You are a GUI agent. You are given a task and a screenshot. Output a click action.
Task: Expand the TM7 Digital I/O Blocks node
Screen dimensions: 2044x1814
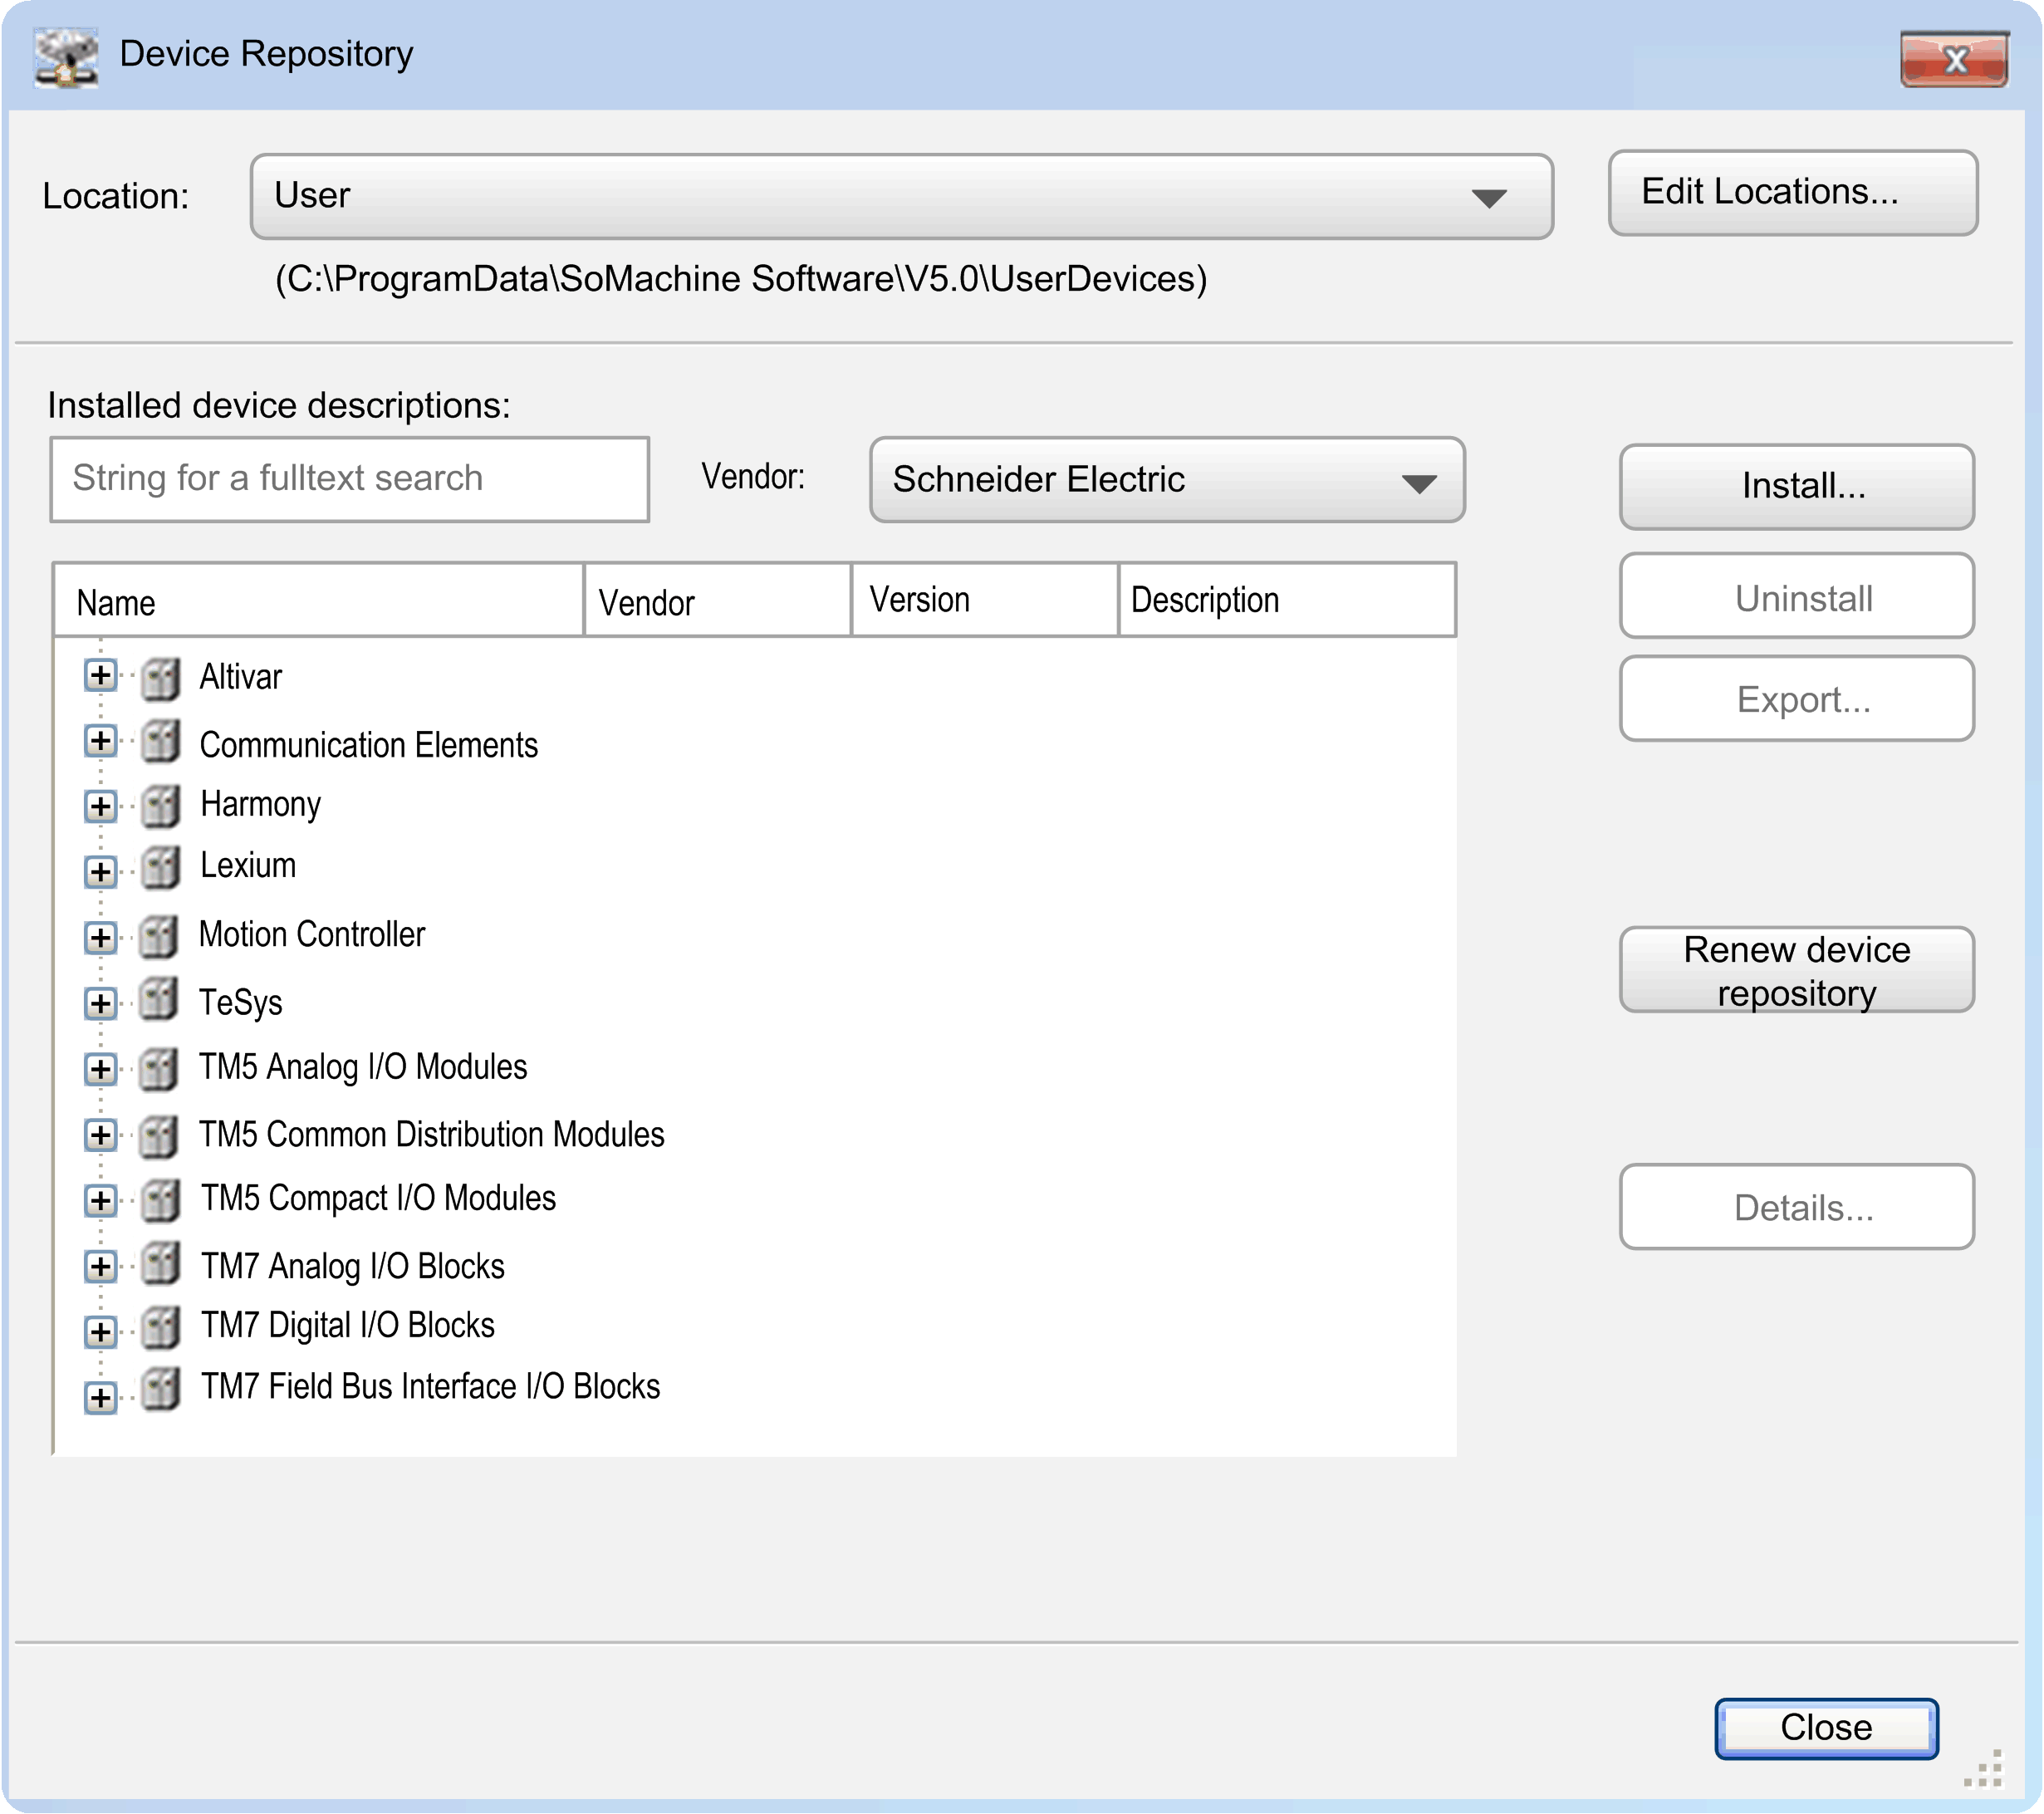(x=100, y=1331)
